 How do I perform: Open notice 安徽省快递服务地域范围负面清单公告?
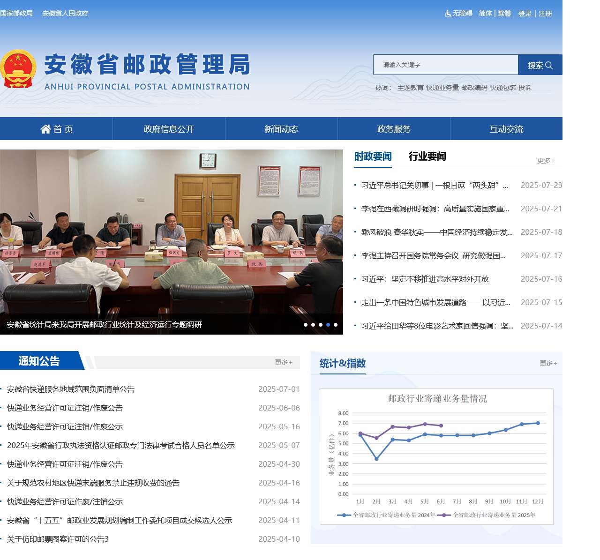coord(71,389)
